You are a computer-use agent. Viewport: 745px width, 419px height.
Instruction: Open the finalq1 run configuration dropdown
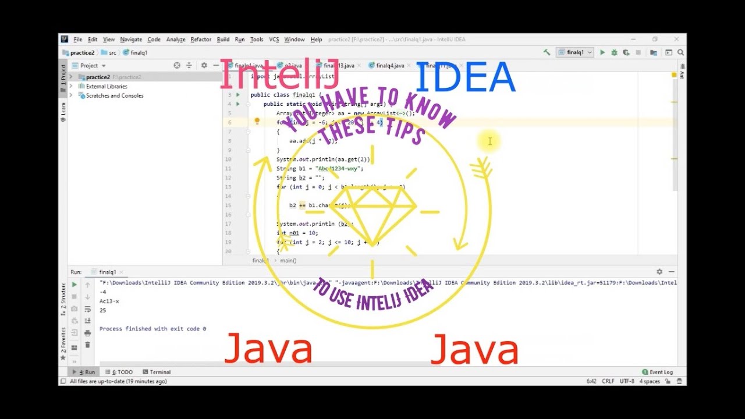(x=575, y=52)
